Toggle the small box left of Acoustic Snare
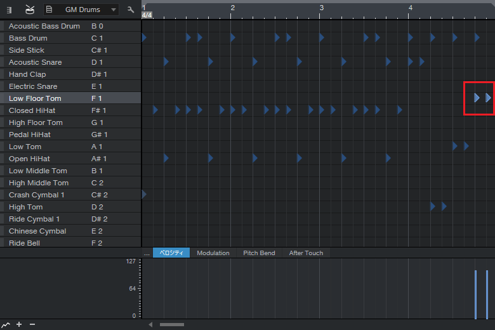The height and width of the screenshot is (330, 495). pos(2,62)
